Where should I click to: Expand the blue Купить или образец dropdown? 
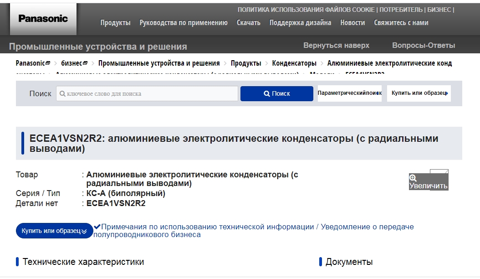(54, 231)
